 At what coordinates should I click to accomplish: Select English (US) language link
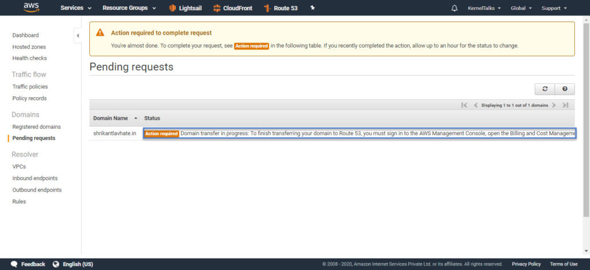pyautogui.click(x=78, y=264)
